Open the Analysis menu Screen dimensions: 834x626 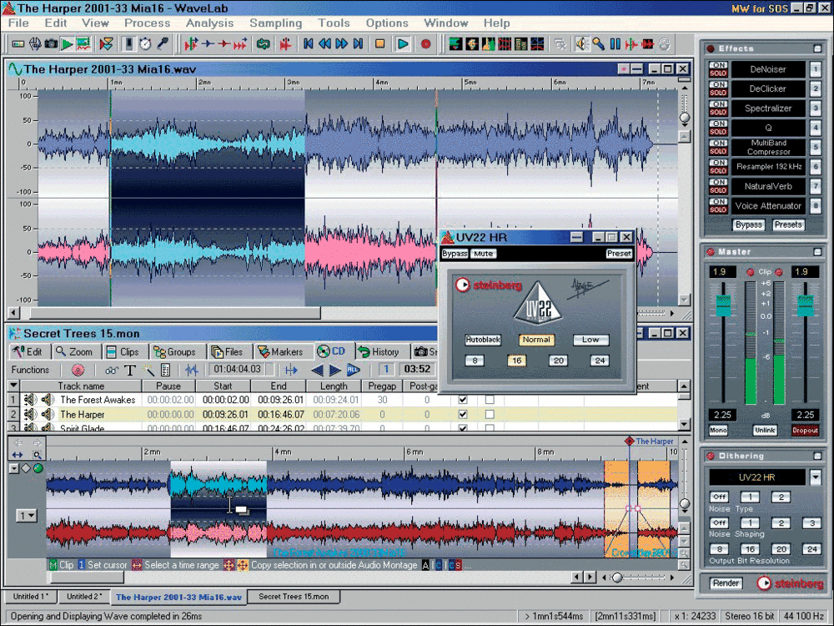pyautogui.click(x=209, y=23)
